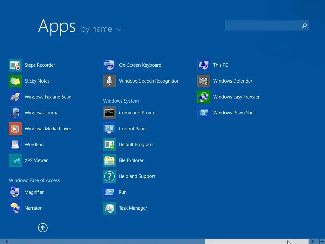This screenshot has width=325, height=244.
Task: Select the 'Task Manager' label
Action: pyautogui.click(x=133, y=208)
